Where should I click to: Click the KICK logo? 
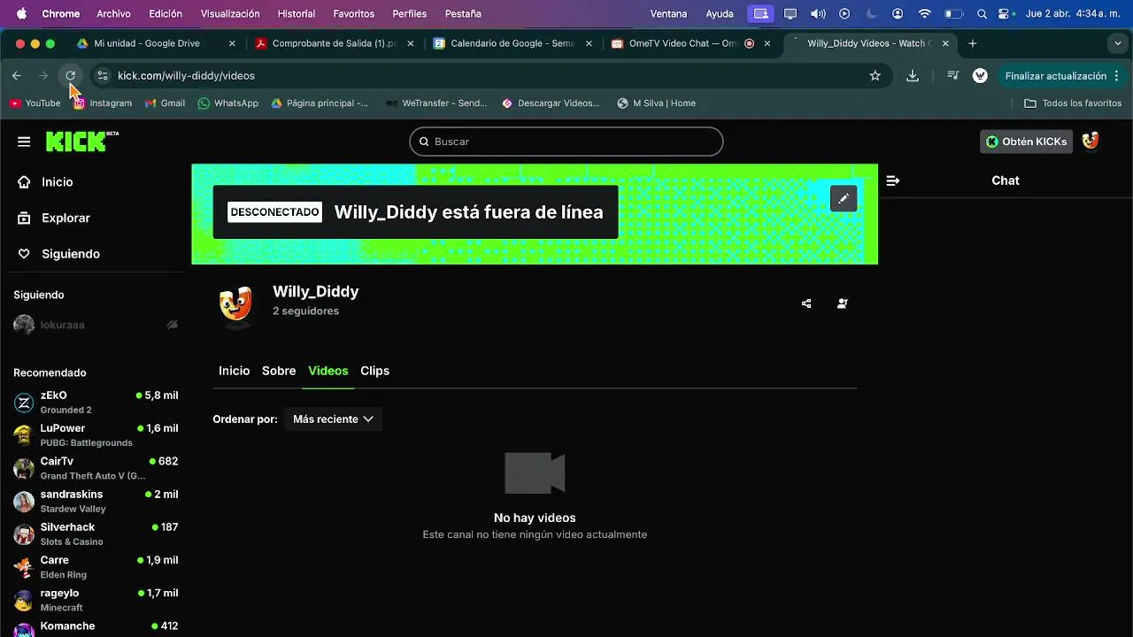click(81, 142)
